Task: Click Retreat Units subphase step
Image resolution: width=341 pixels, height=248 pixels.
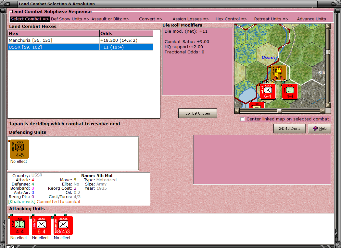Action: [x=271, y=19]
